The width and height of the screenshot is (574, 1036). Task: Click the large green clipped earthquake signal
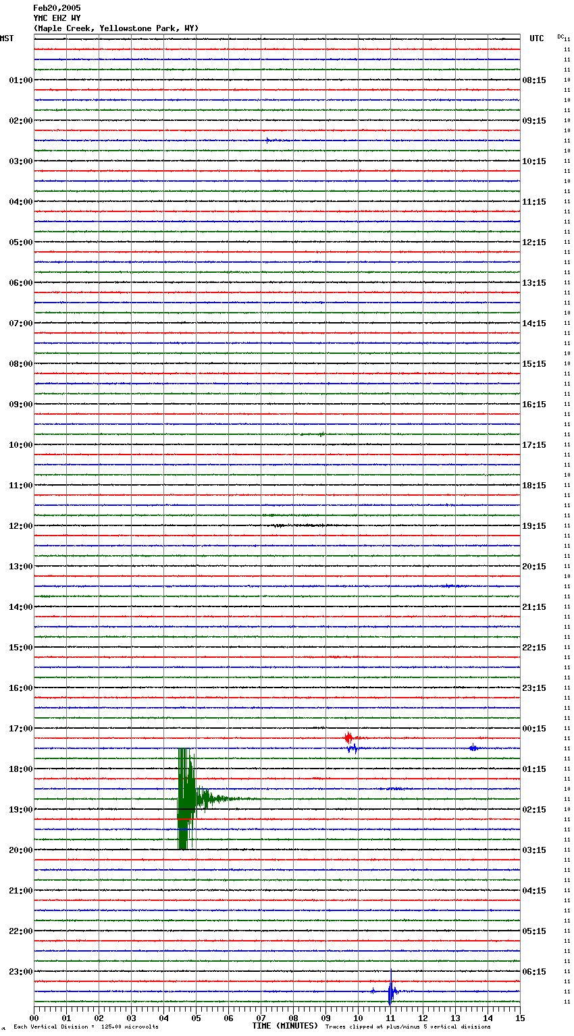click(x=186, y=799)
